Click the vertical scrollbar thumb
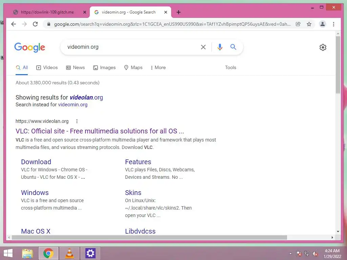347x260 pixels. point(338,65)
